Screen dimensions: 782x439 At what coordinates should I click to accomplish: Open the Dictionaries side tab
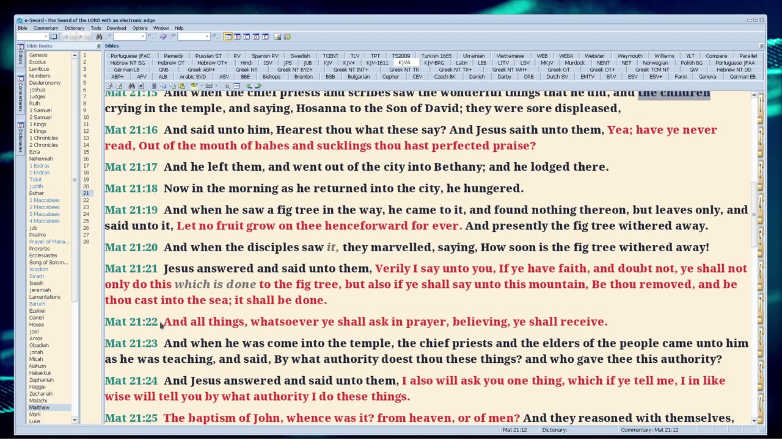pyautogui.click(x=20, y=137)
